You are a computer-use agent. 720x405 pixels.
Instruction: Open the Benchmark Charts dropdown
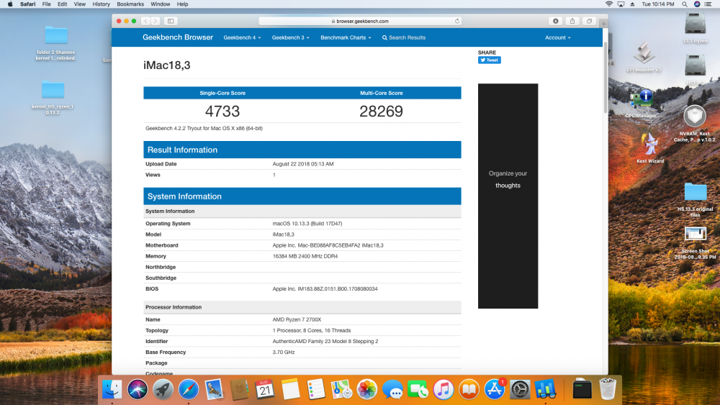click(346, 37)
